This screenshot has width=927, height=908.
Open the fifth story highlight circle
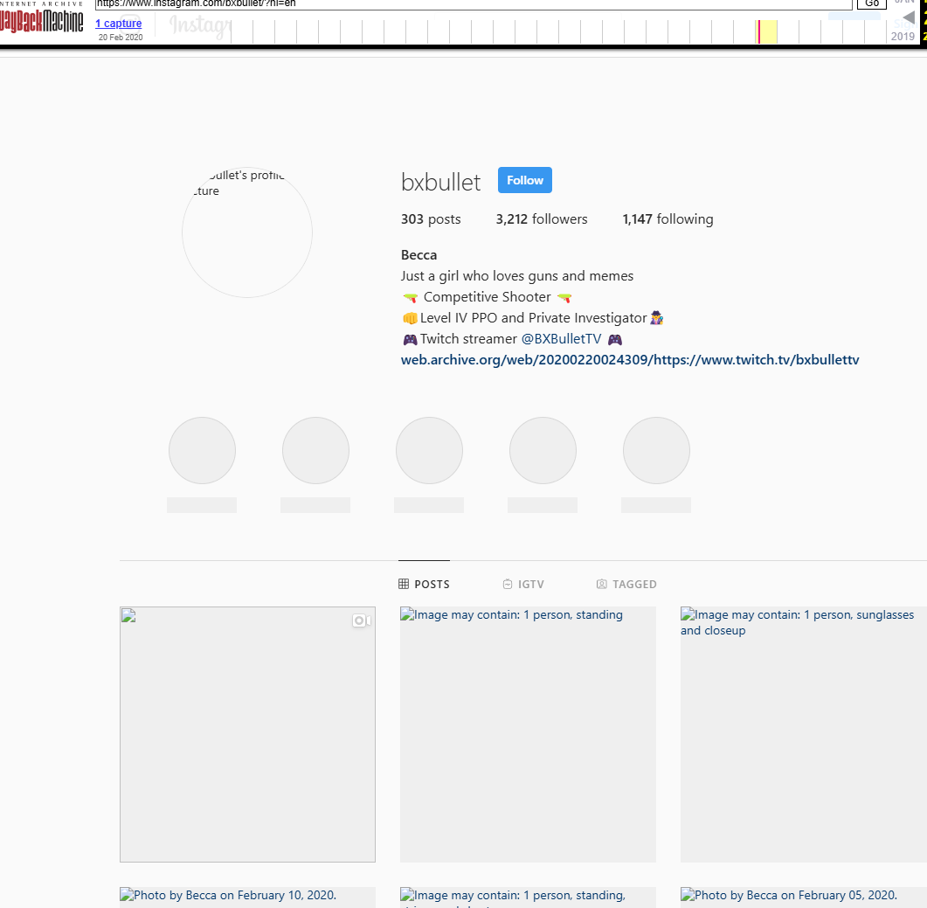coord(656,451)
